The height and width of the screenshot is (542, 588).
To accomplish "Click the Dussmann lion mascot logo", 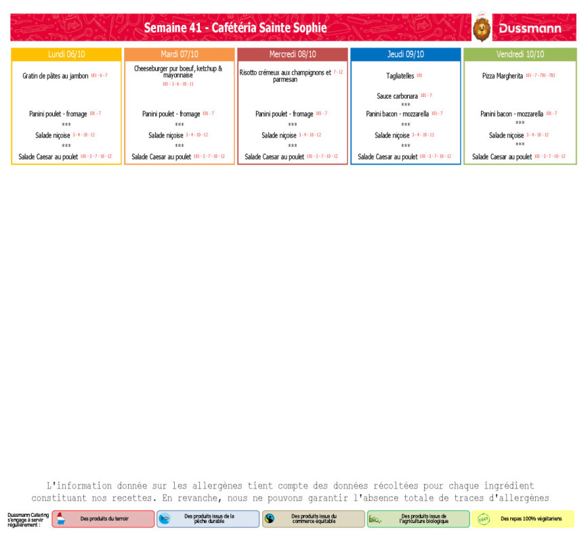I will (x=481, y=28).
